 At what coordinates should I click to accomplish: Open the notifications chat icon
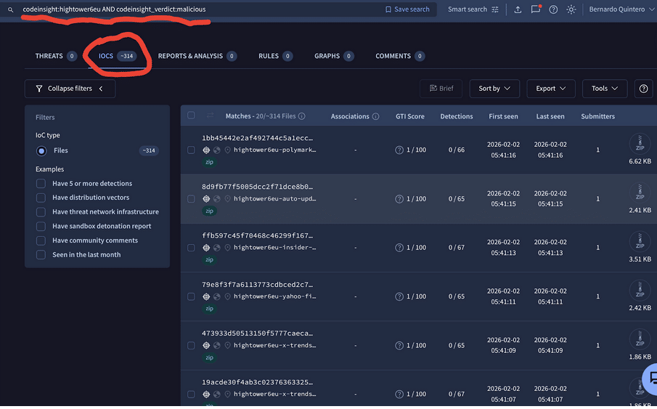[536, 9]
